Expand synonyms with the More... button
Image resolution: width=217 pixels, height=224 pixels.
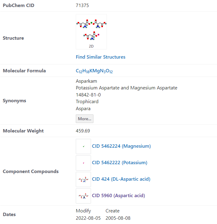tap(84, 119)
